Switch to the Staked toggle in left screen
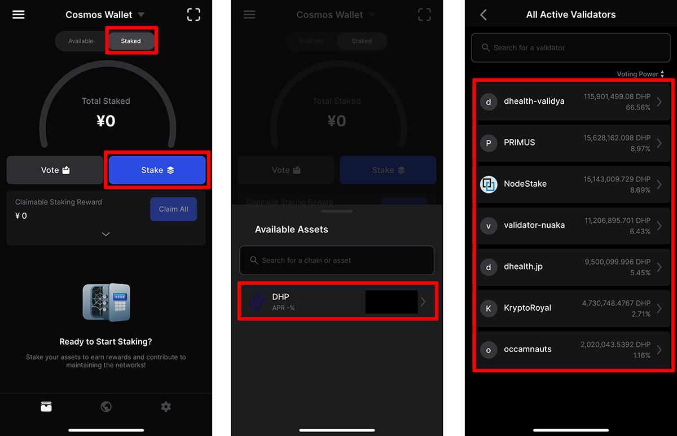This screenshot has width=677, height=436. 131,41
